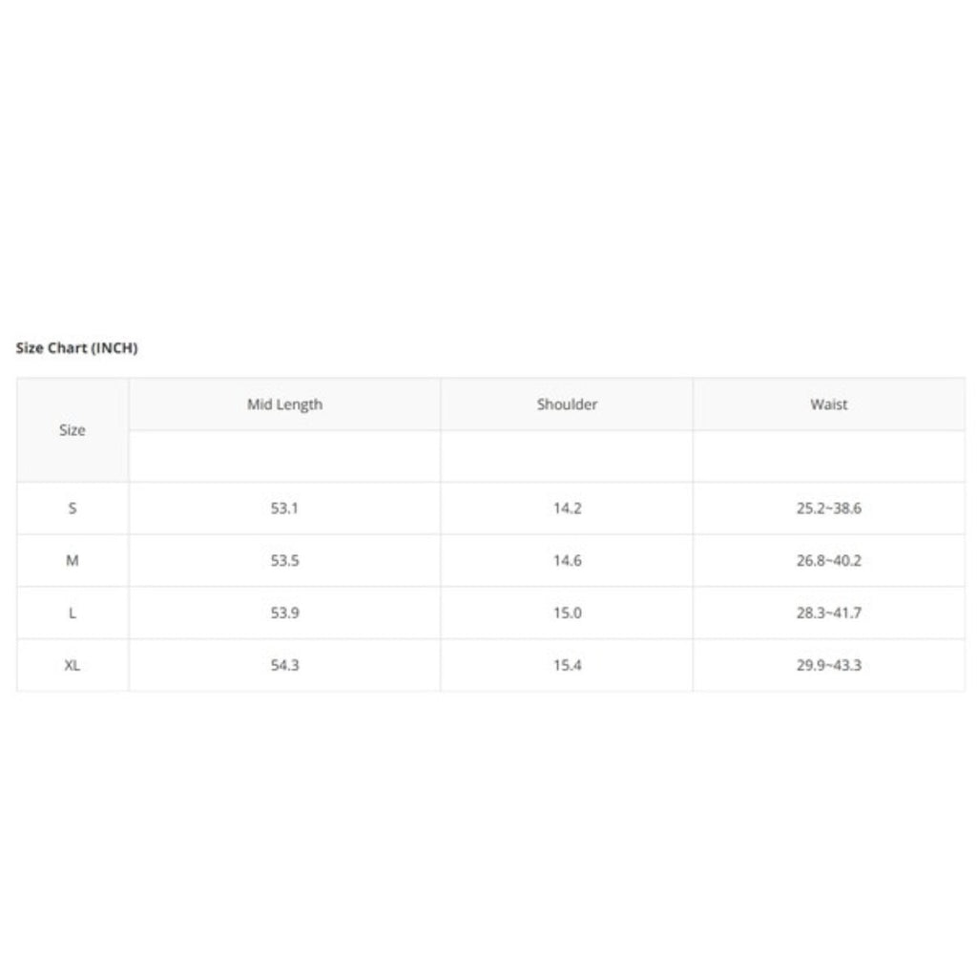The height and width of the screenshot is (977, 977).
Task: Click the 25.2~38.6 waist range
Action: point(828,509)
